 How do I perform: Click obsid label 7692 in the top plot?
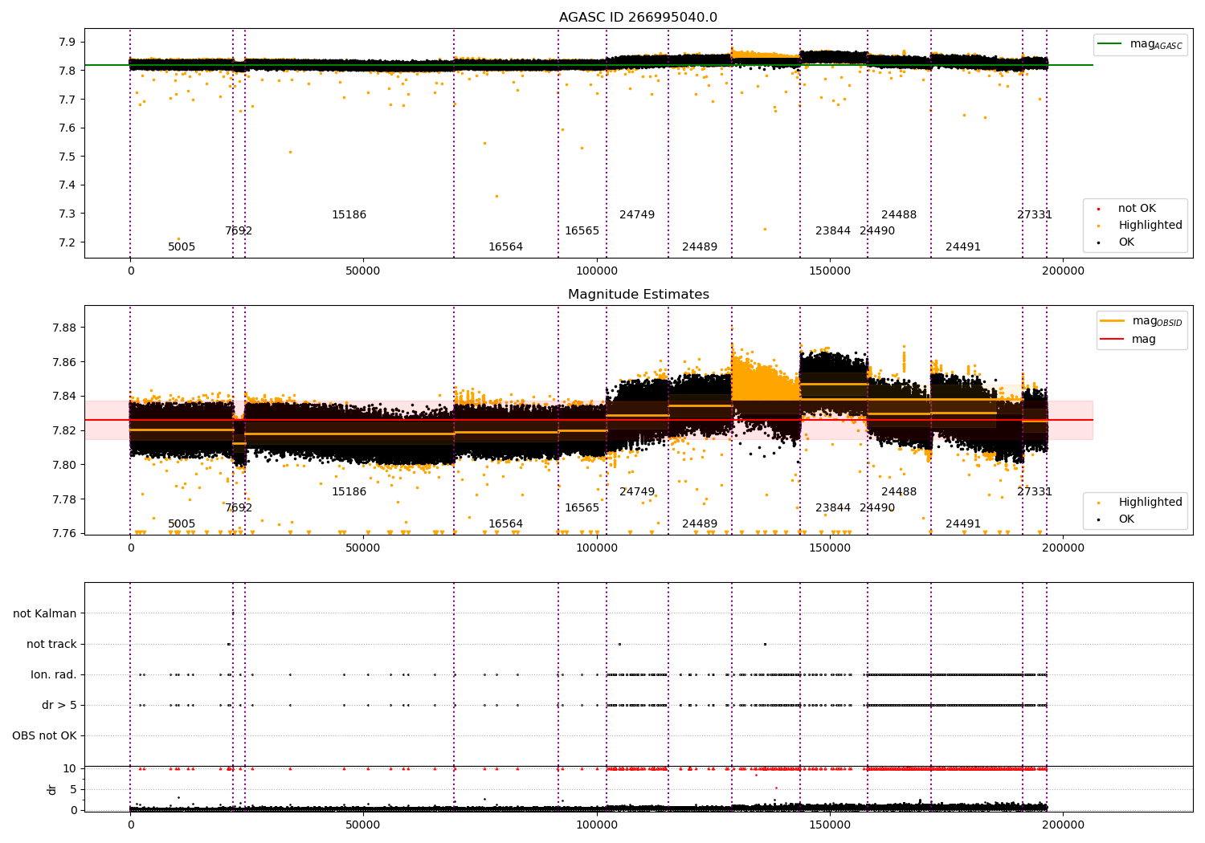click(239, 231)
